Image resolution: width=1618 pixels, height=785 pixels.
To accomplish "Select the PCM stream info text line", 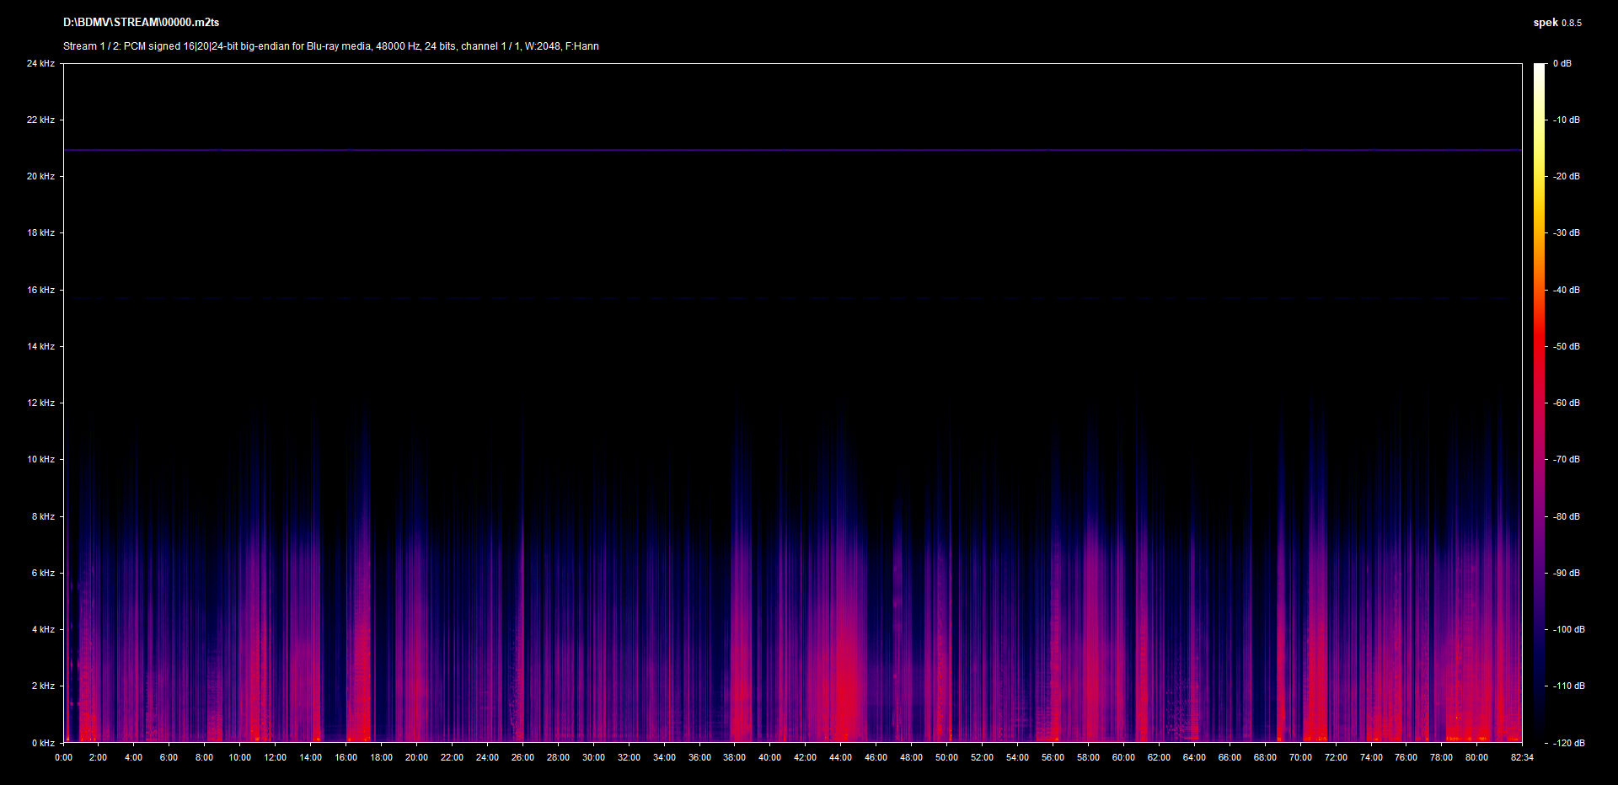I will click(x=330, y=46).
